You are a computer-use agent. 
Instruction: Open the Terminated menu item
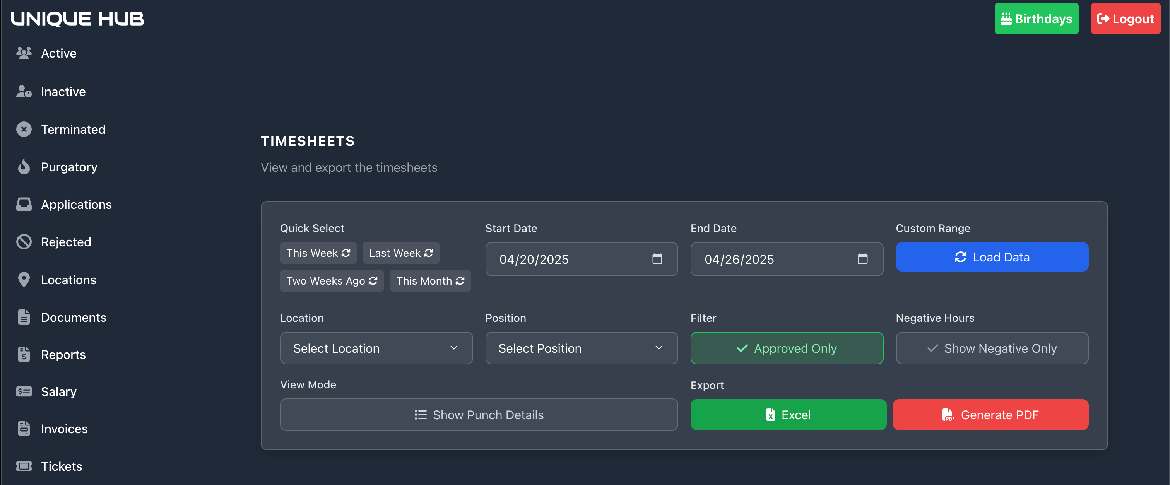pyautogui.click(x=73, y=130)
